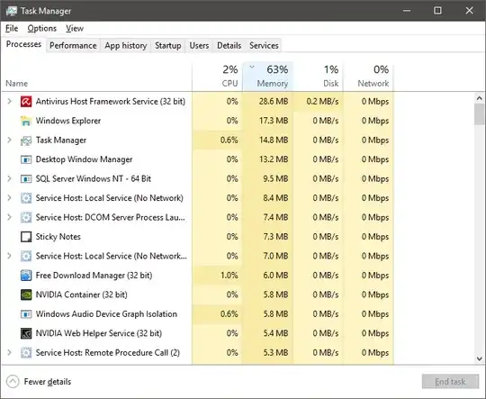Click the 28.6 MB memory value
Image resolution: width=486 pixels, height=399 pixels.
pos(274,102)
